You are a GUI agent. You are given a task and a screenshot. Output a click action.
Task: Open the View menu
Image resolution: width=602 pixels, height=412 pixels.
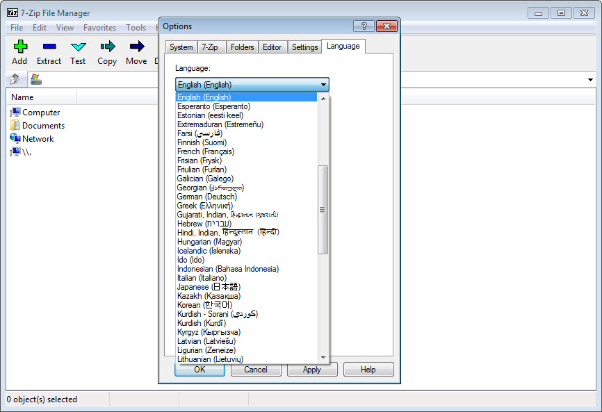pos(65,28)
